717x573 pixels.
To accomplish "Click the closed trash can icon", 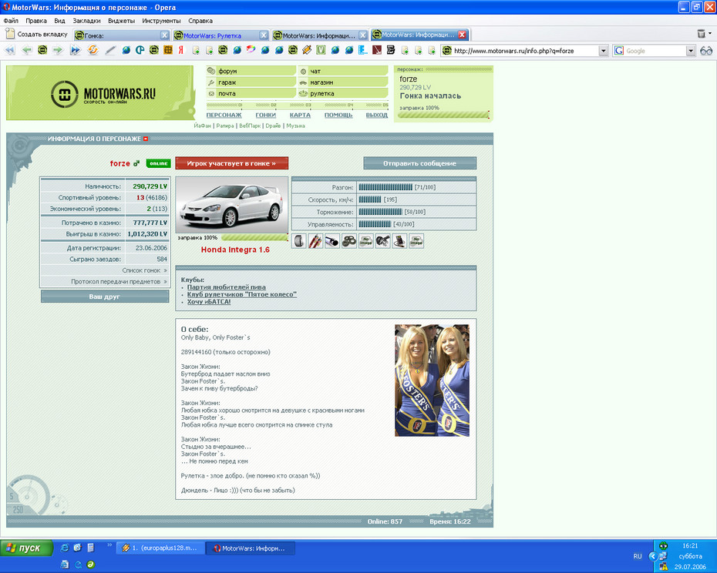I will click(x=701, y=34).
